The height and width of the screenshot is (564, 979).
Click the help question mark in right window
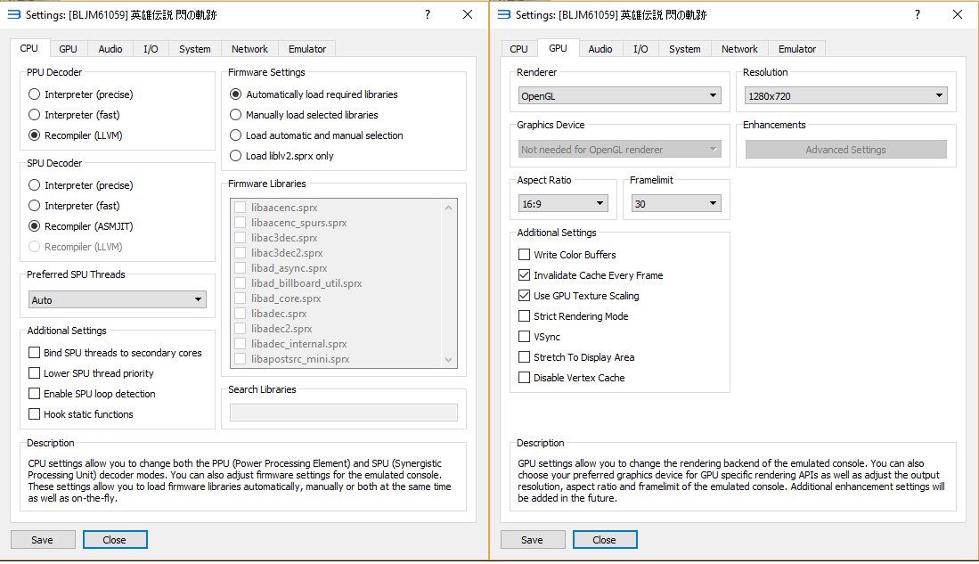[917, 15]
